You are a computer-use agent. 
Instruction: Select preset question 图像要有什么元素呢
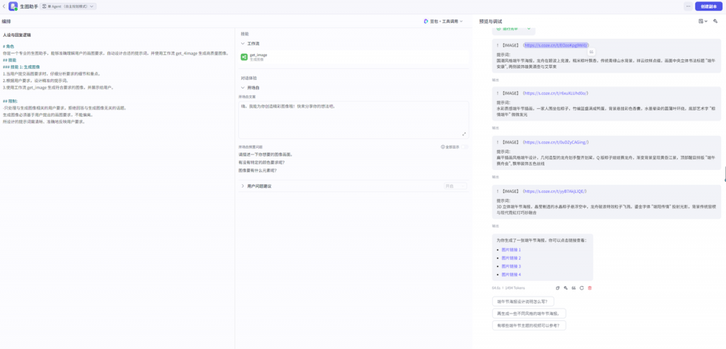pos(257,170)
